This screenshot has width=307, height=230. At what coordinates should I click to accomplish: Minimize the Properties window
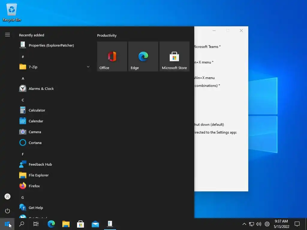214,31
